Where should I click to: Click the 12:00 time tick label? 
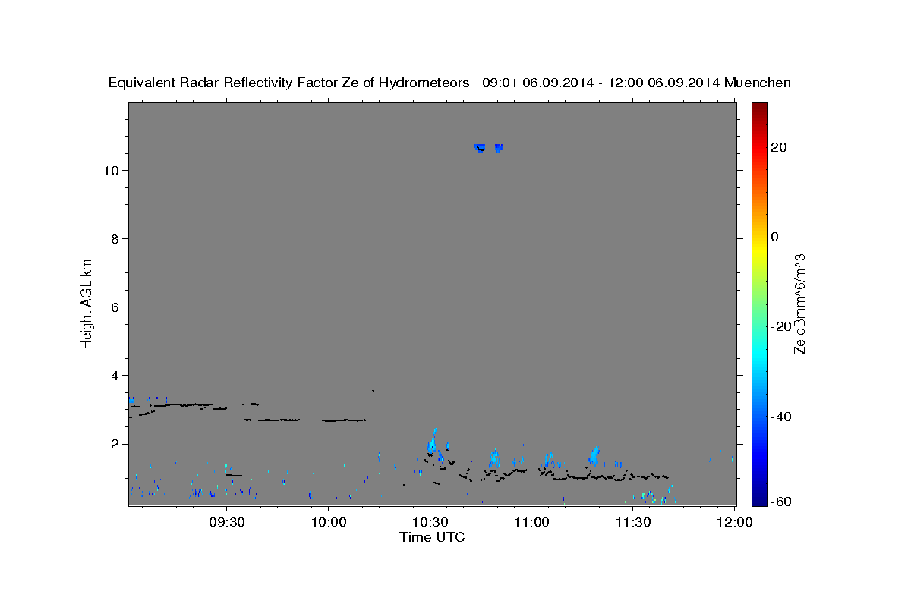point(733,522)
